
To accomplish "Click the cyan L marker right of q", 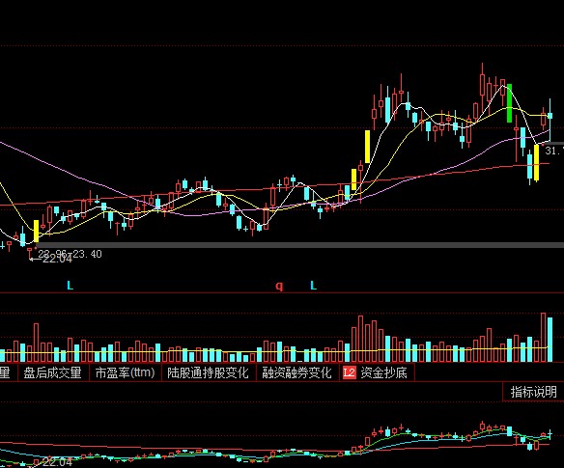I will 313,286.
